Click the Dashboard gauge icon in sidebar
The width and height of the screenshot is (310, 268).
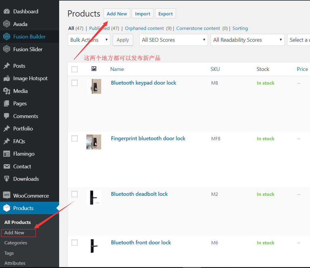pos(7,12)
